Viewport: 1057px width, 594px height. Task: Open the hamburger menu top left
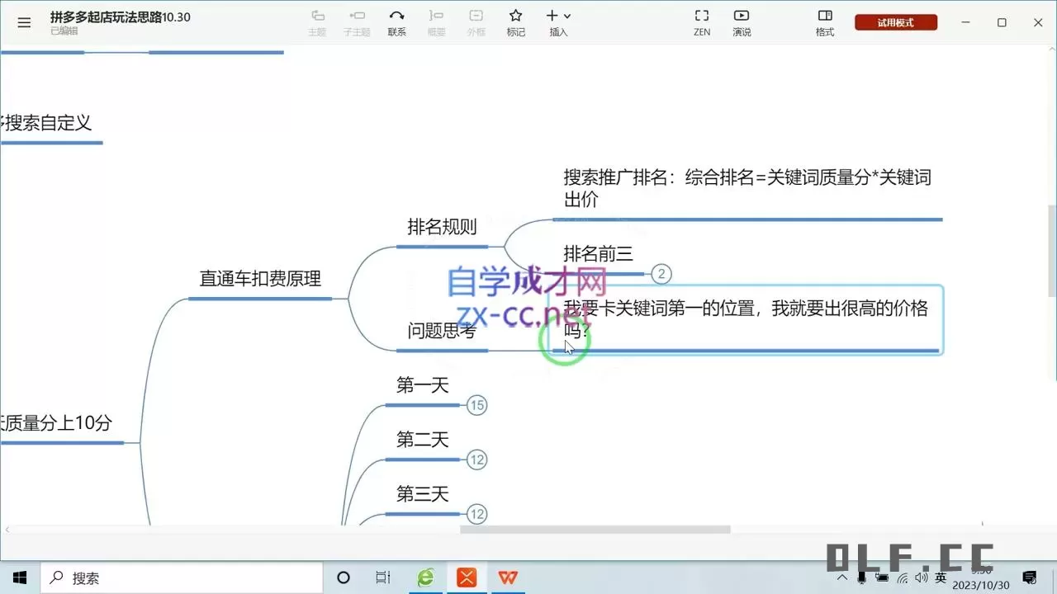24,22
